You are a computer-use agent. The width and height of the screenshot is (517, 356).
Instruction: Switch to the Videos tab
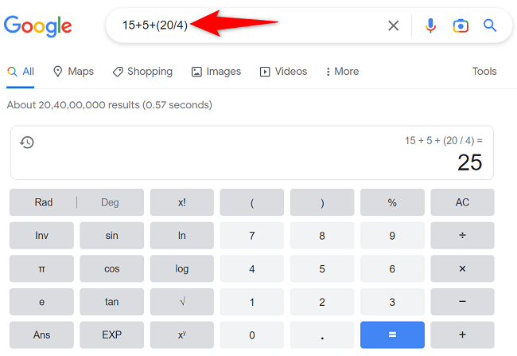coord(283,72)
